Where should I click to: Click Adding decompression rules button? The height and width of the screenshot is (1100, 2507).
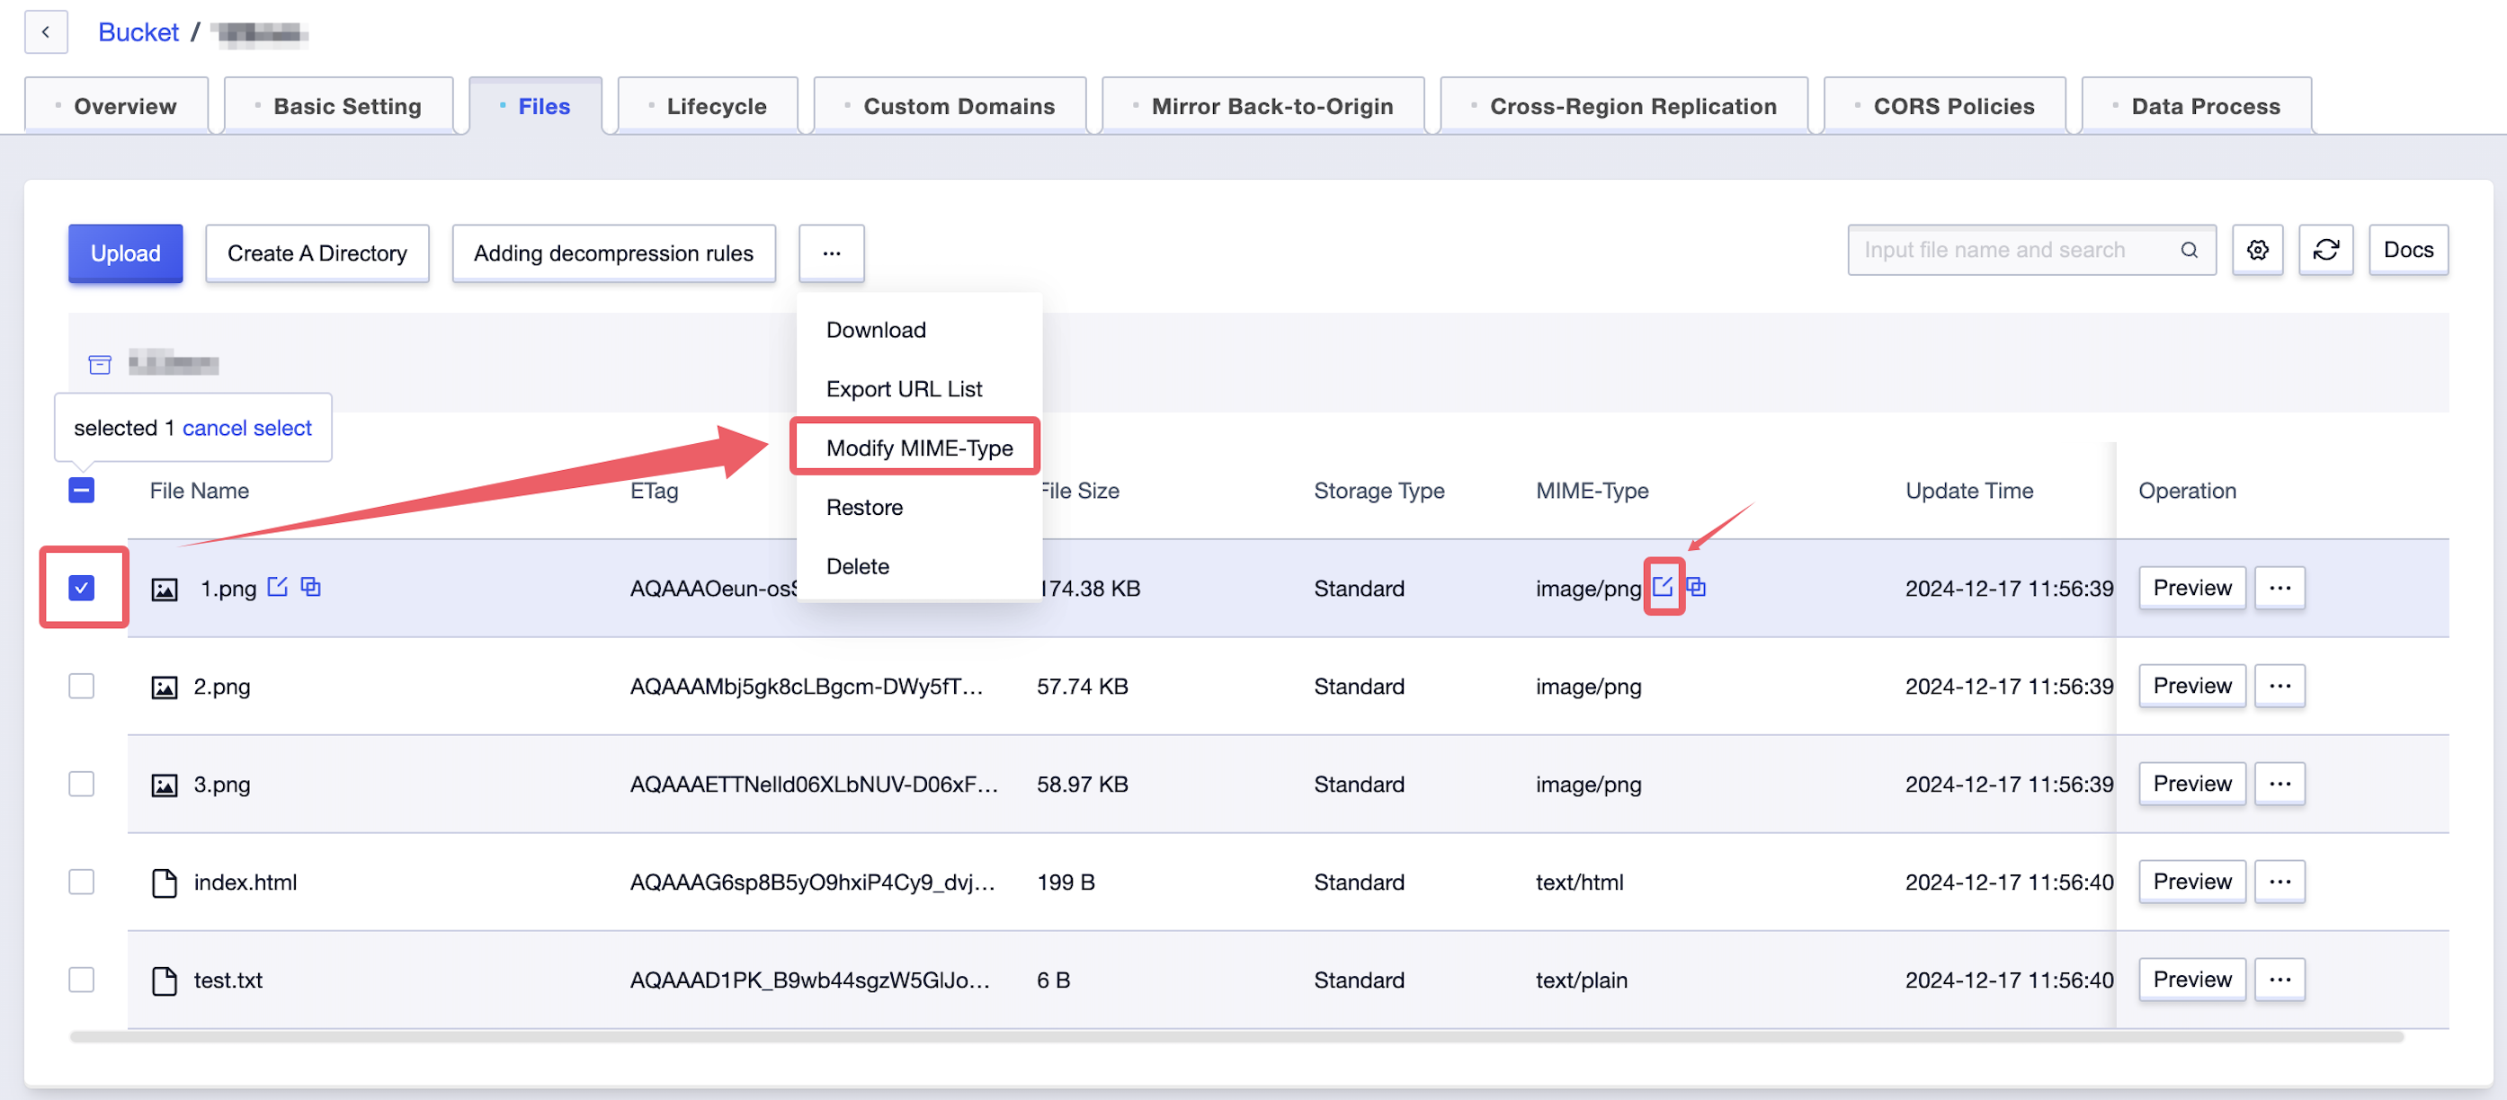(x=613, y=253)
